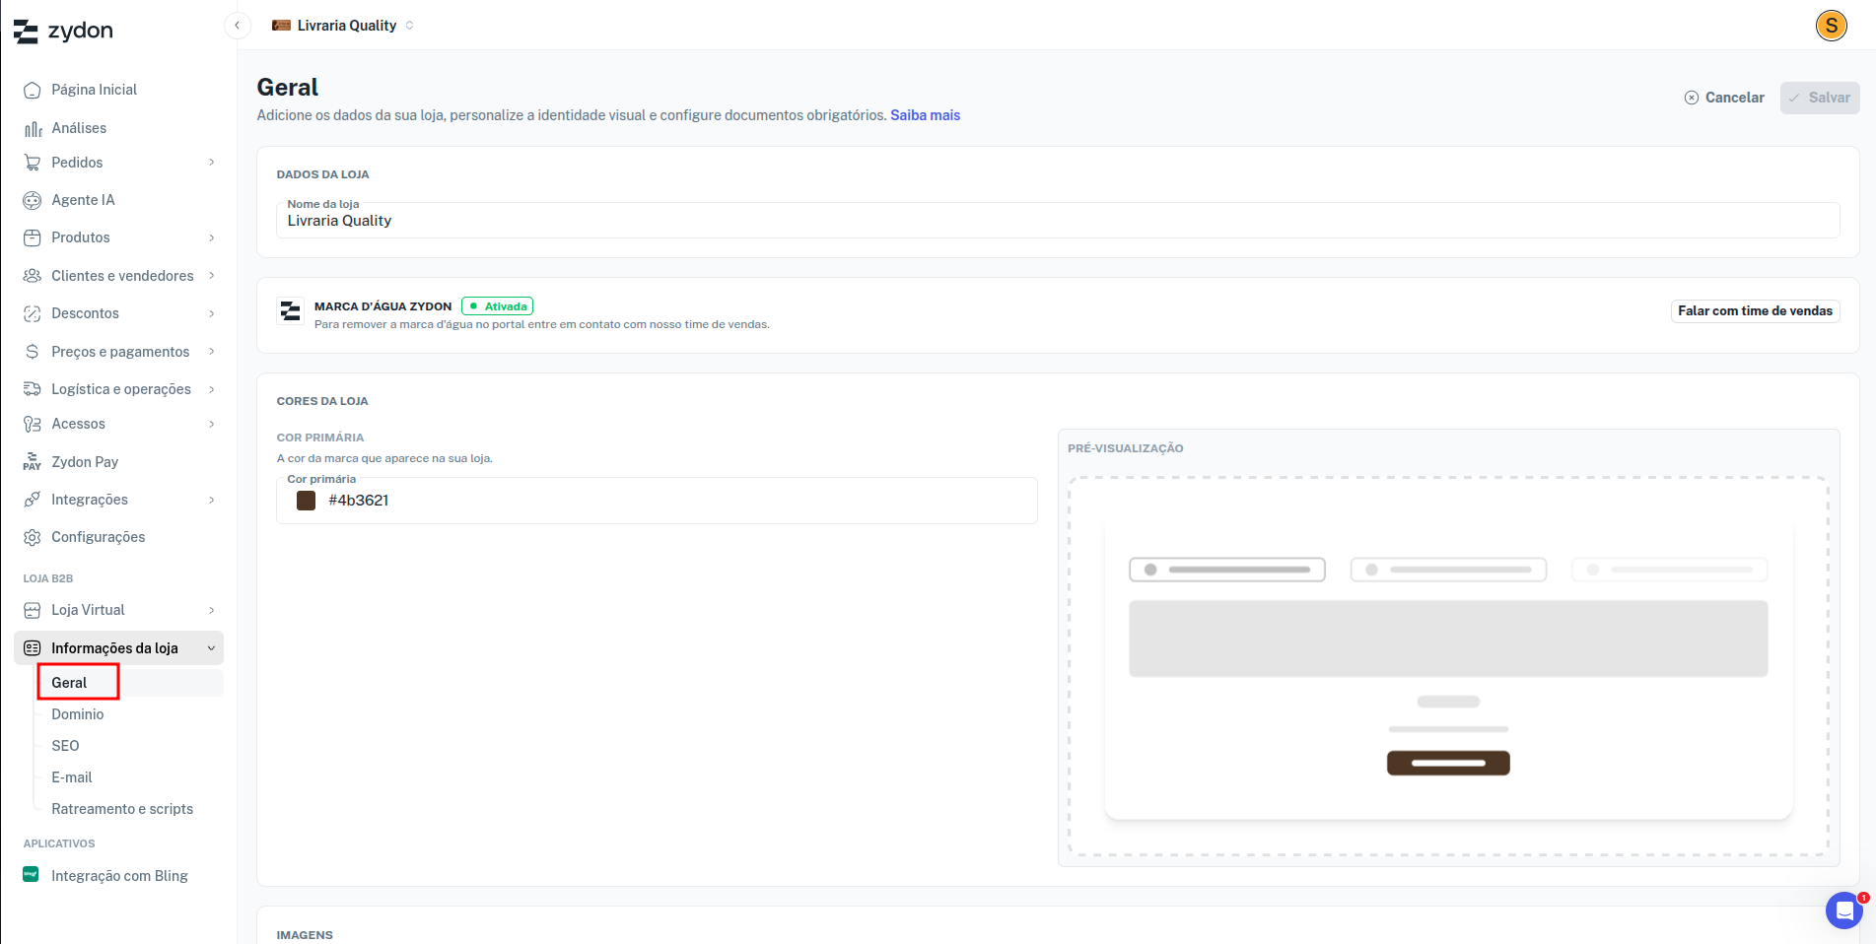
Task: Click the Agente IA robot icon
Action: [x=33, y=200]
